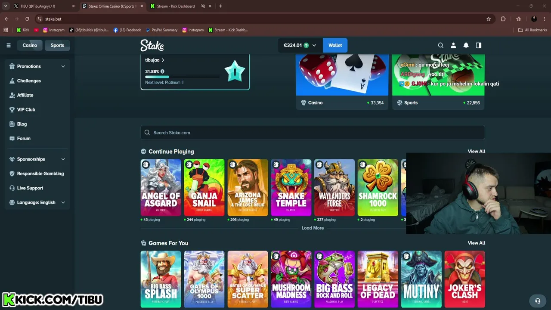The width and height of the screenshot is (551, 310).
Task: Open the YouTube bookmark icon
Action: [x=36, y=30]
